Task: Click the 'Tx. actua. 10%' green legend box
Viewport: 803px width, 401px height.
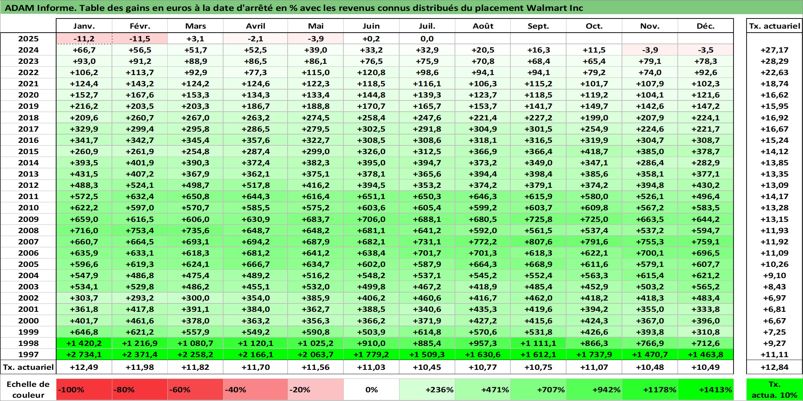Action: [x=774, y=390]
